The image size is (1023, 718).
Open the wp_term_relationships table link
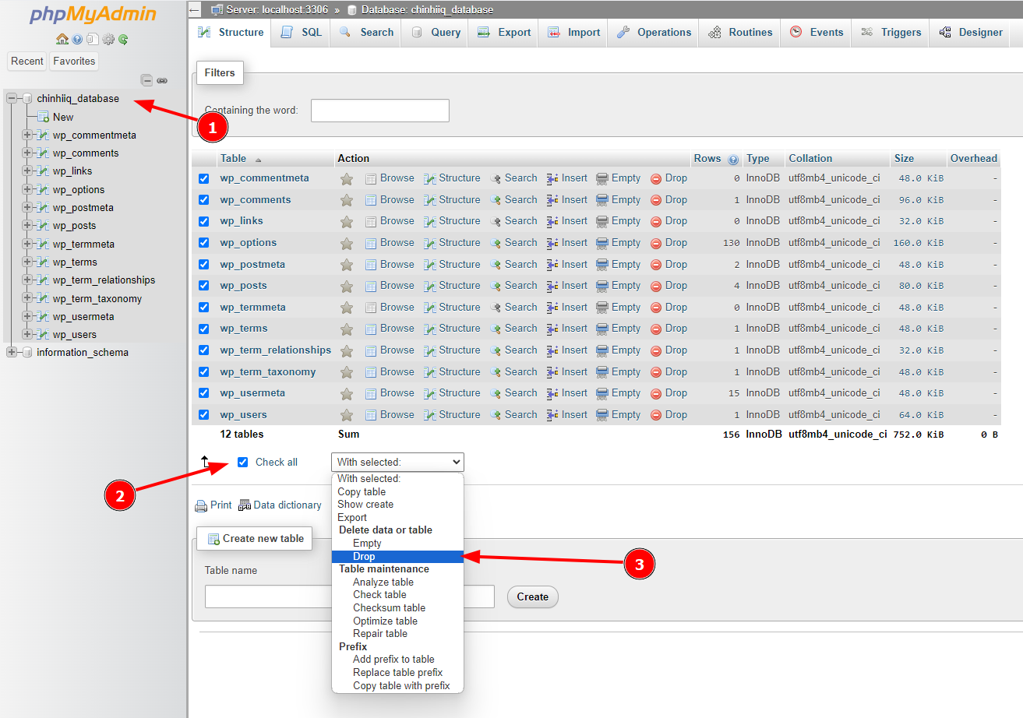click(276, 350)
